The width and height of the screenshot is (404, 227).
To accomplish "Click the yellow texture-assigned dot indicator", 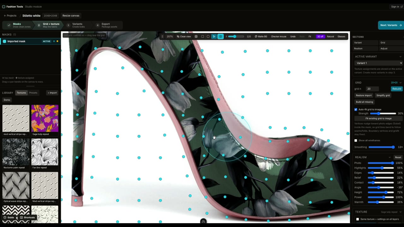I will click(x=57, y=41).
